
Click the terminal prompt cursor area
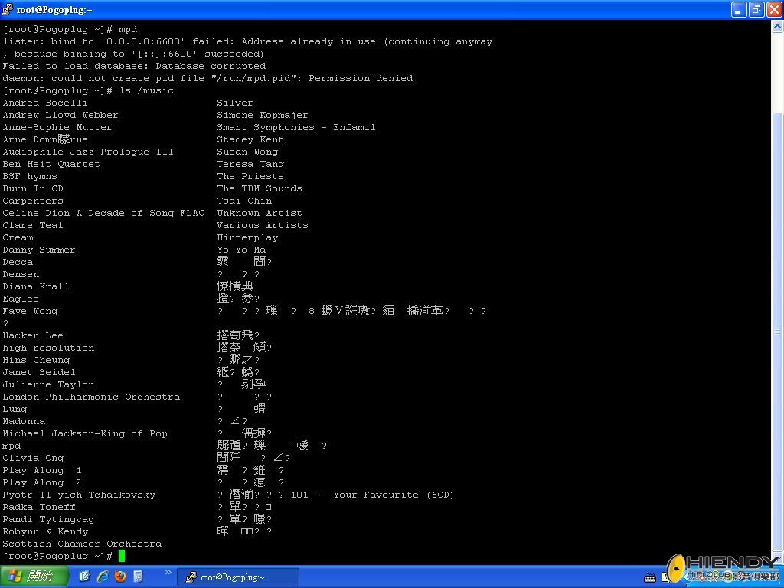click(x=122, y=556)
